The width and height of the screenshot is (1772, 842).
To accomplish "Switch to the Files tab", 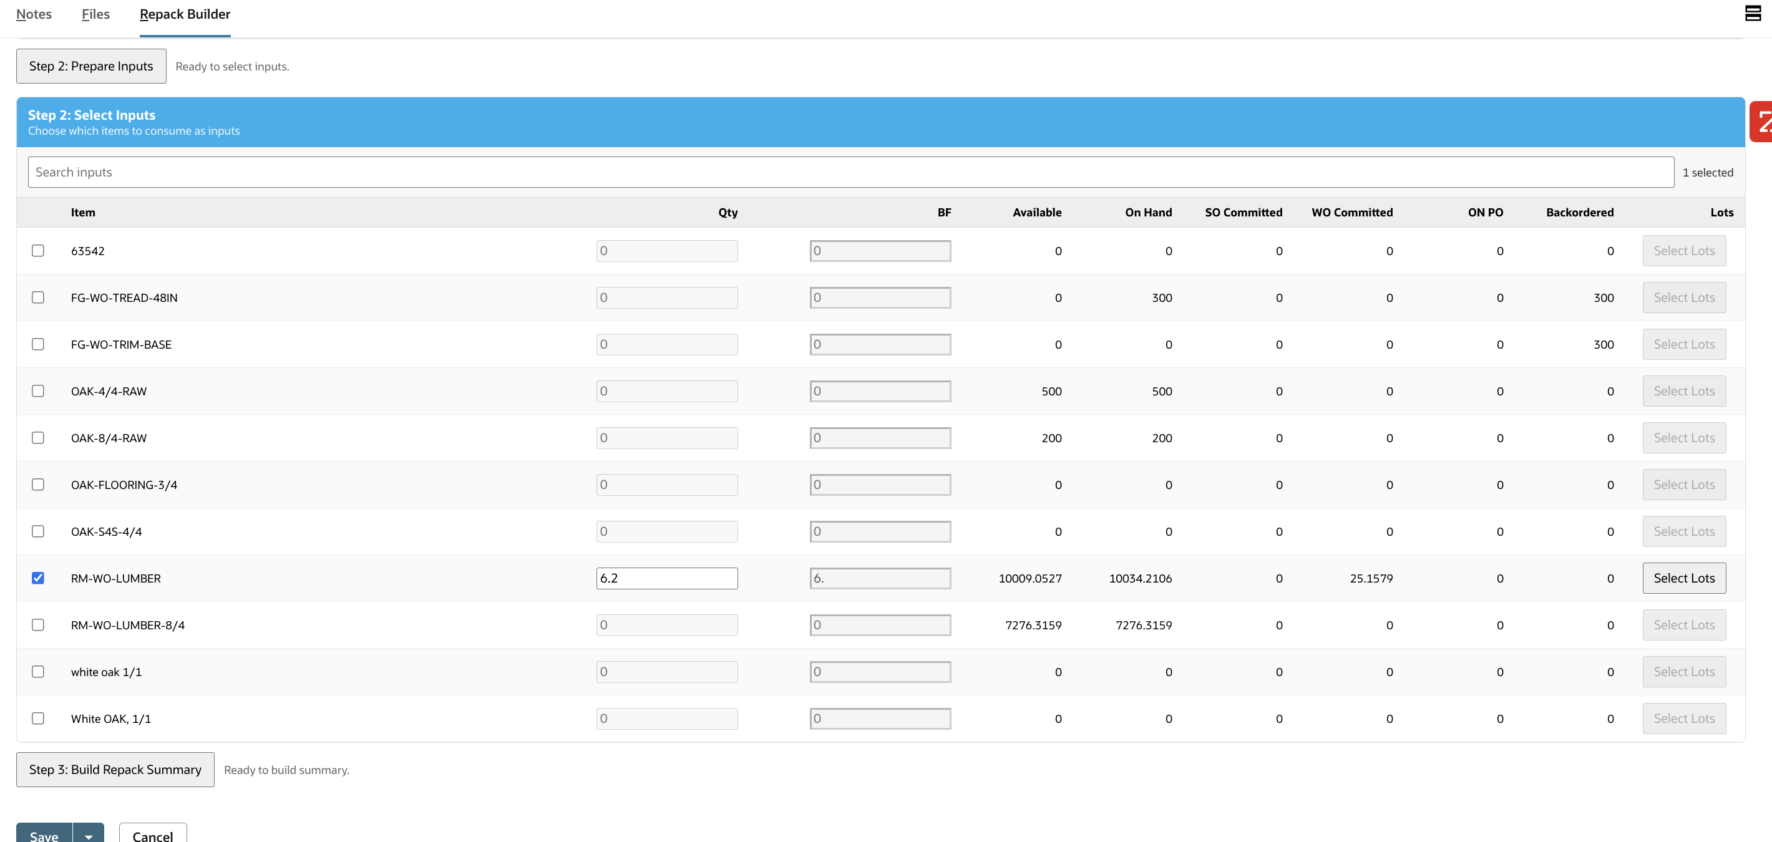I will pyautogui.click(x=95, y=14).
